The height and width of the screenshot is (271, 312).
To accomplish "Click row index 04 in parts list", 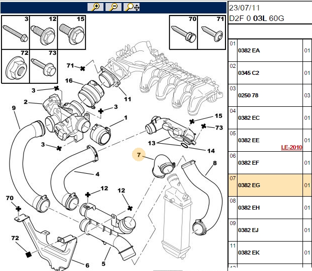I will (232, 111).
